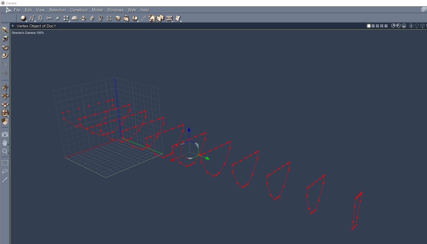Click the curved ribbon tool icon
427x244 pixels.
178,18
